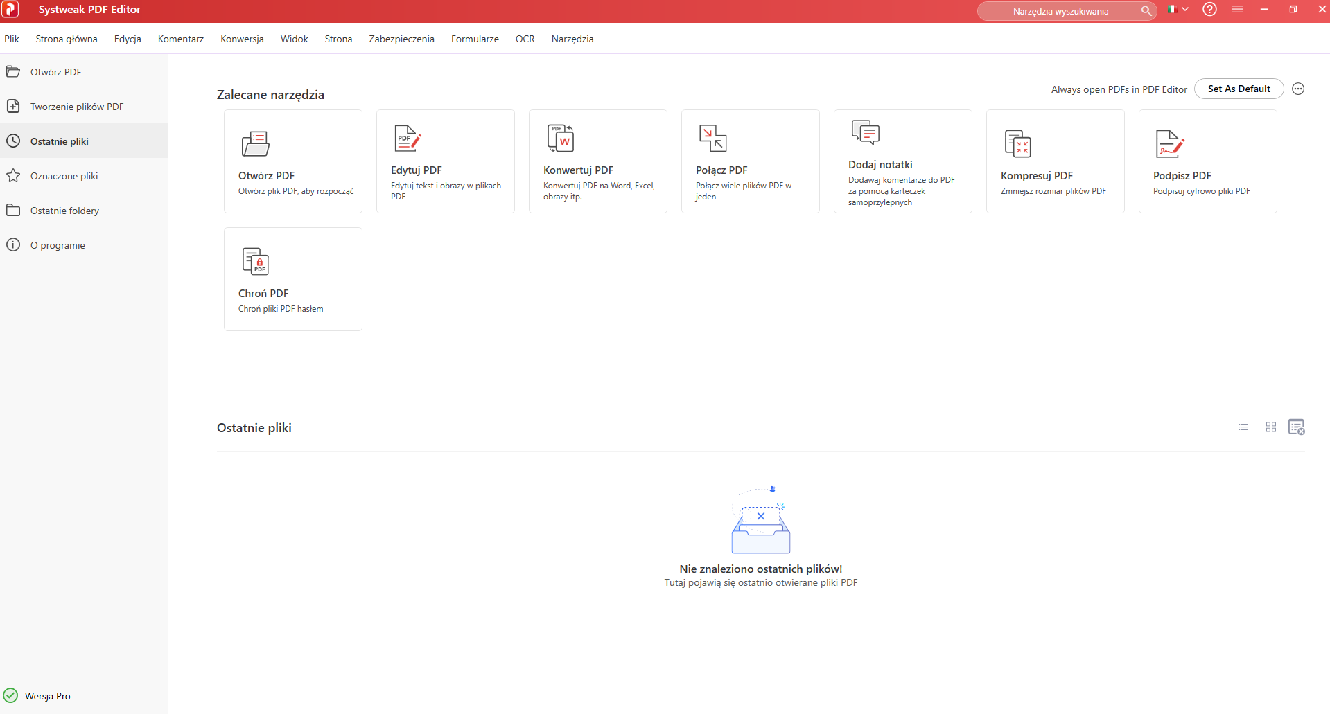The image size is (1330, 714).
Task: Click the empty recent files inbox illustration
Action: [761, 520]
